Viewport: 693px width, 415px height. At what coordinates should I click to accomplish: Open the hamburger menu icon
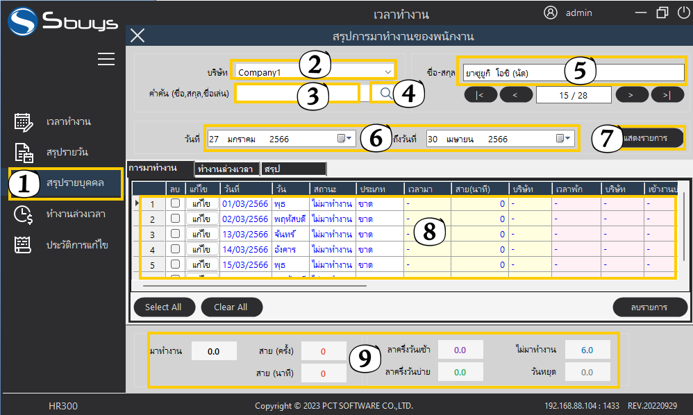(x=106, y=59)
